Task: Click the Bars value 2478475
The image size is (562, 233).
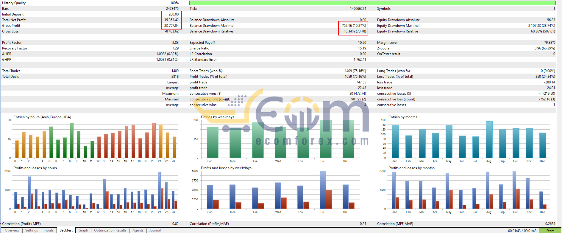Action: click(x=172, y=9)
